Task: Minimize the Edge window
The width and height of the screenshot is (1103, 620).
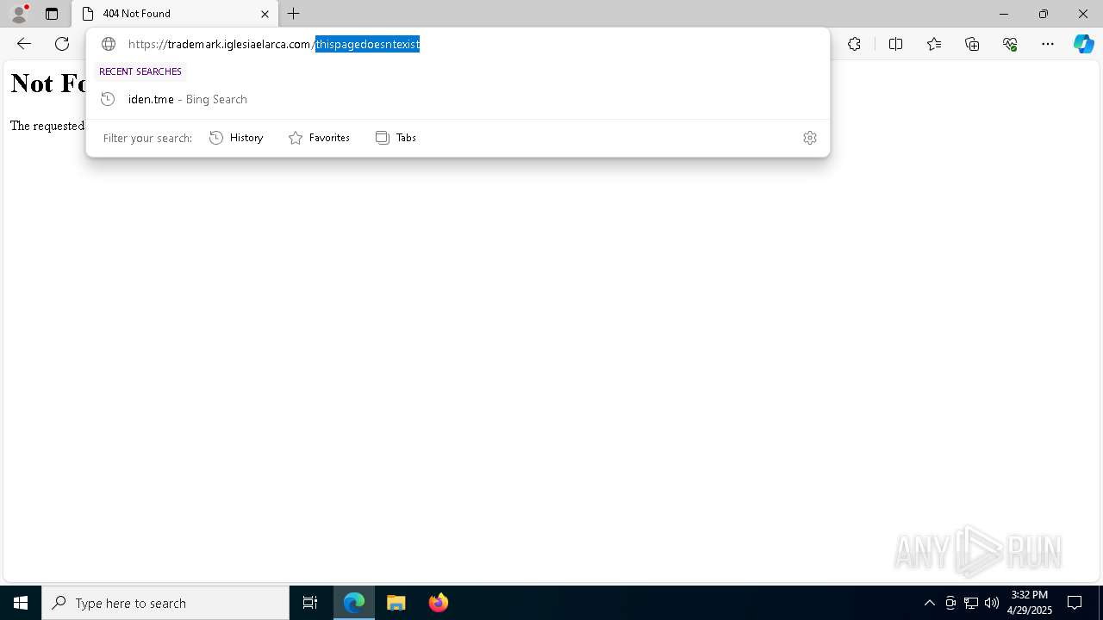Action: pos(1004,14)
